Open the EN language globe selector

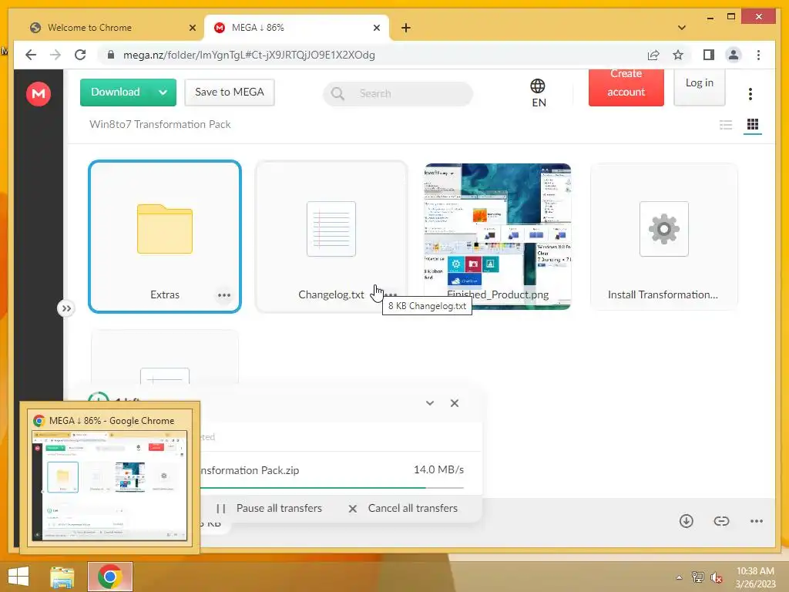[538, 93]
